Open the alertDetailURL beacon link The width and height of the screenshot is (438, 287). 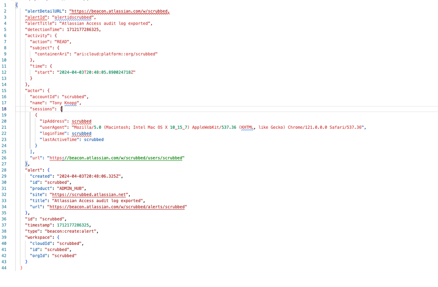tap(119, 11)
